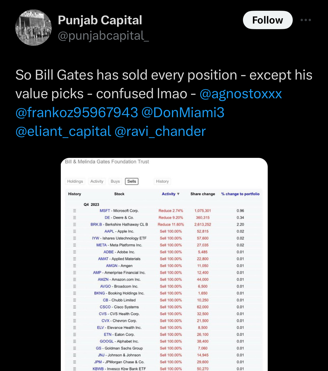The image size is (328, 371).
Task: Open the @agnostoxxx mention link
Action: (241, 94)
